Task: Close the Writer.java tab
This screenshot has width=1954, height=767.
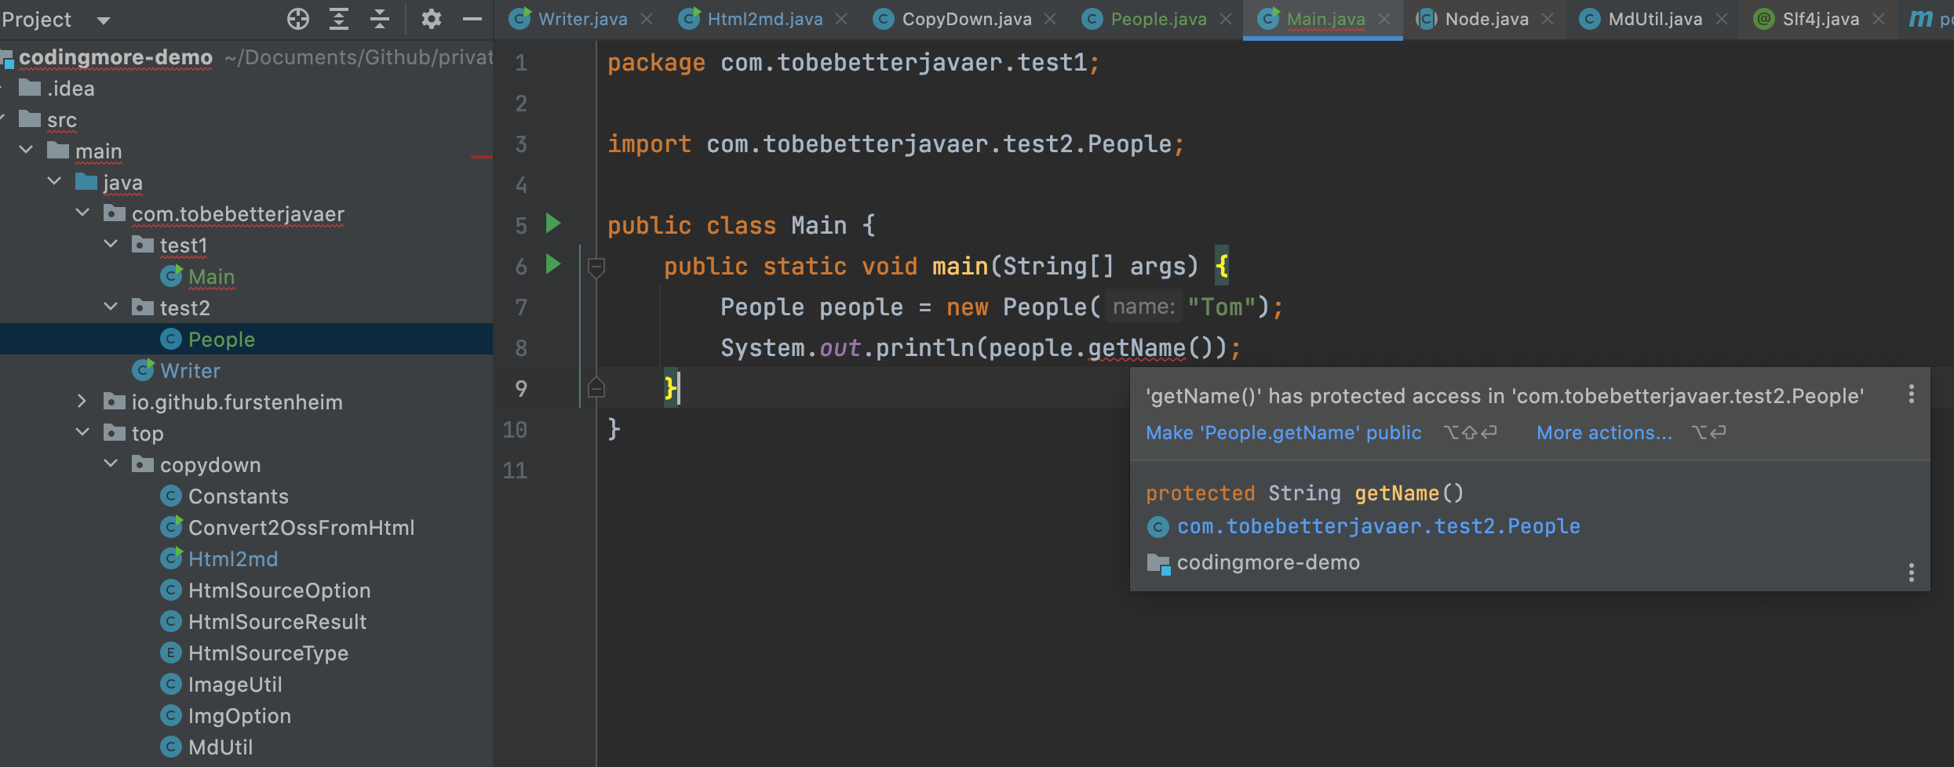Action: click(647, 19)
